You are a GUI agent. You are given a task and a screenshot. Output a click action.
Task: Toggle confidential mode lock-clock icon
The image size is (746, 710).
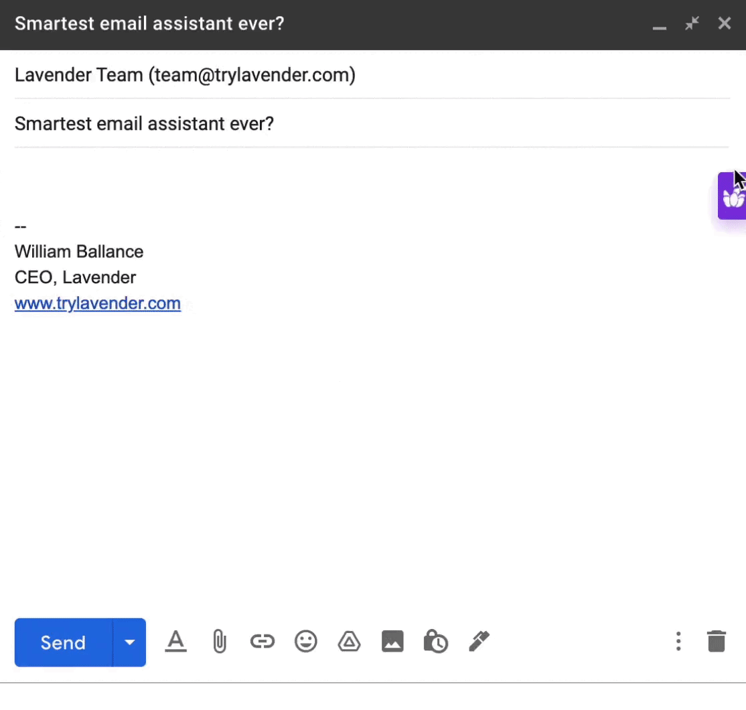click(x=435, y=642)
